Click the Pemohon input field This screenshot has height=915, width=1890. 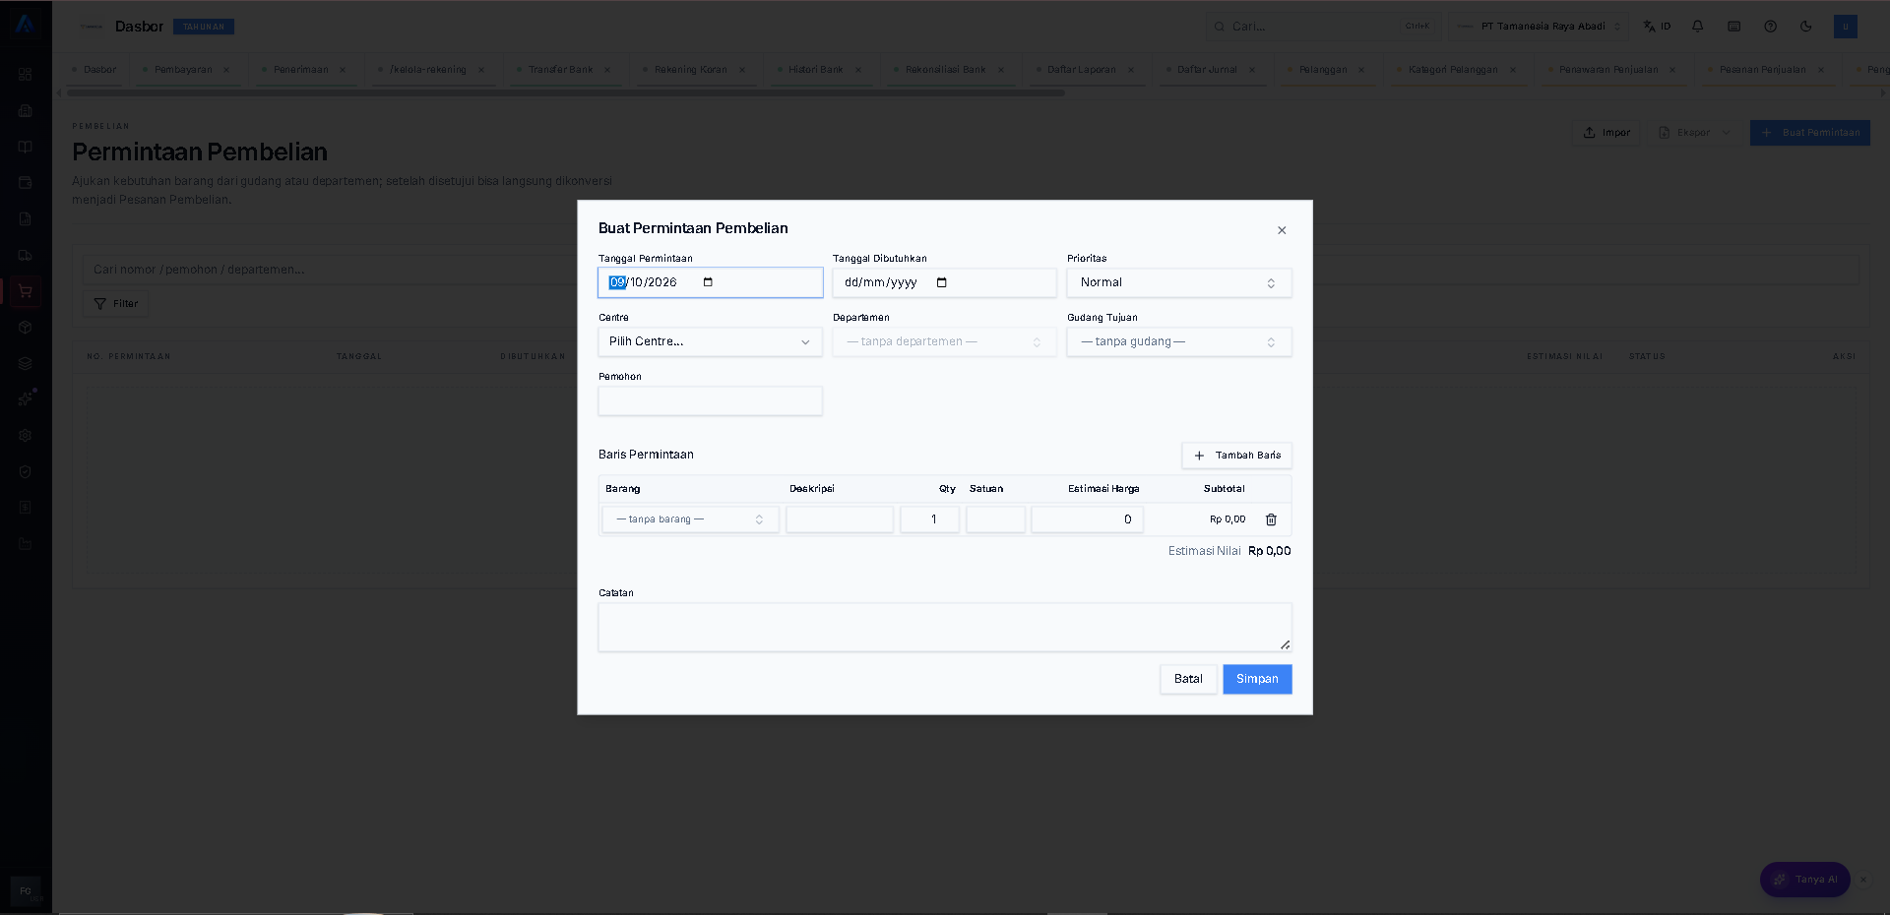[x=710, y=400]
